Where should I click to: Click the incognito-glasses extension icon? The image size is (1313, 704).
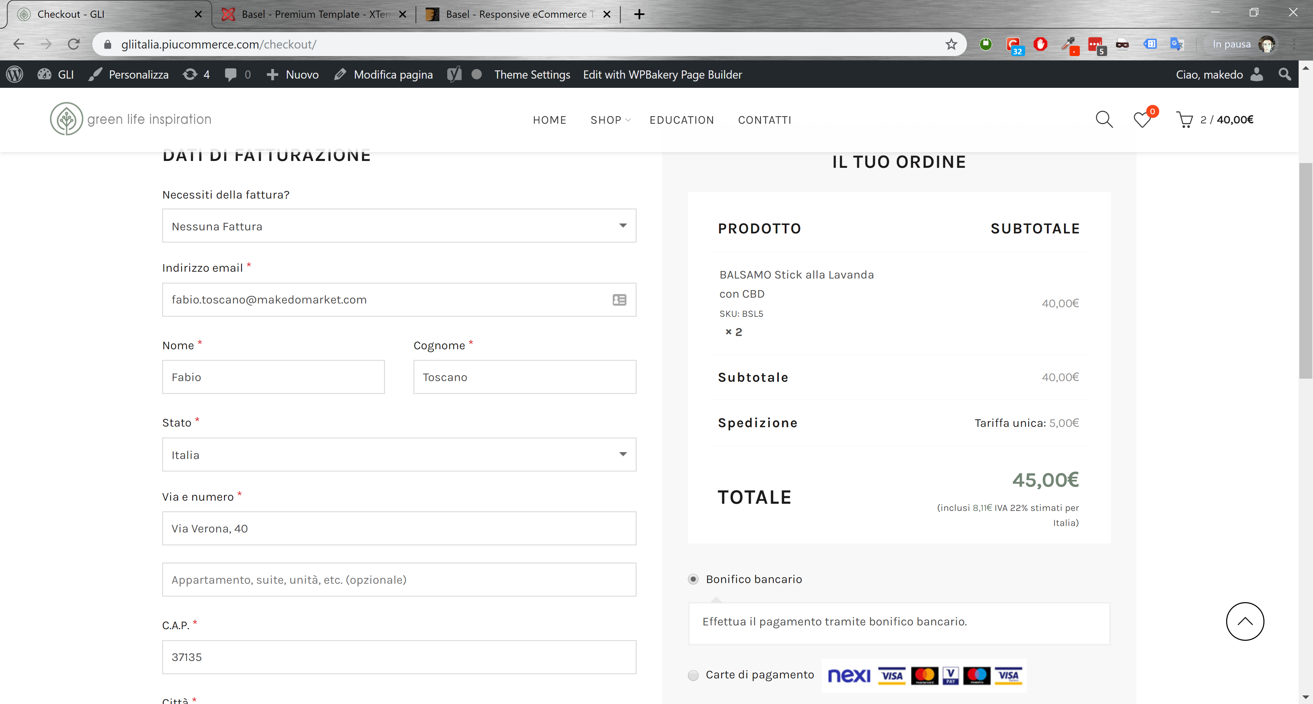[1122, 44]
